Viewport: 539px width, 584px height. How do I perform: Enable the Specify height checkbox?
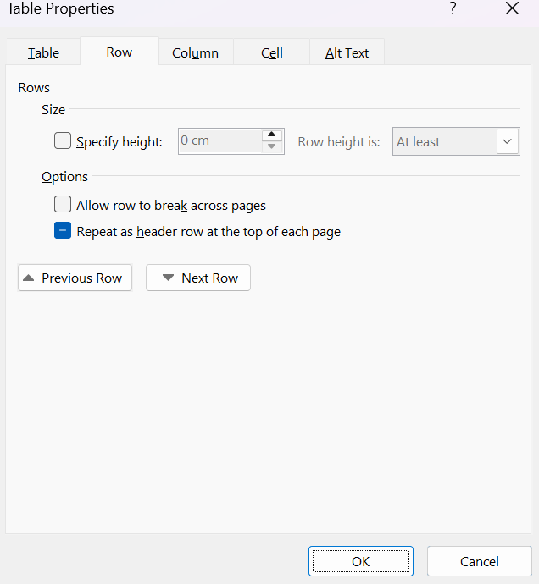63,141
